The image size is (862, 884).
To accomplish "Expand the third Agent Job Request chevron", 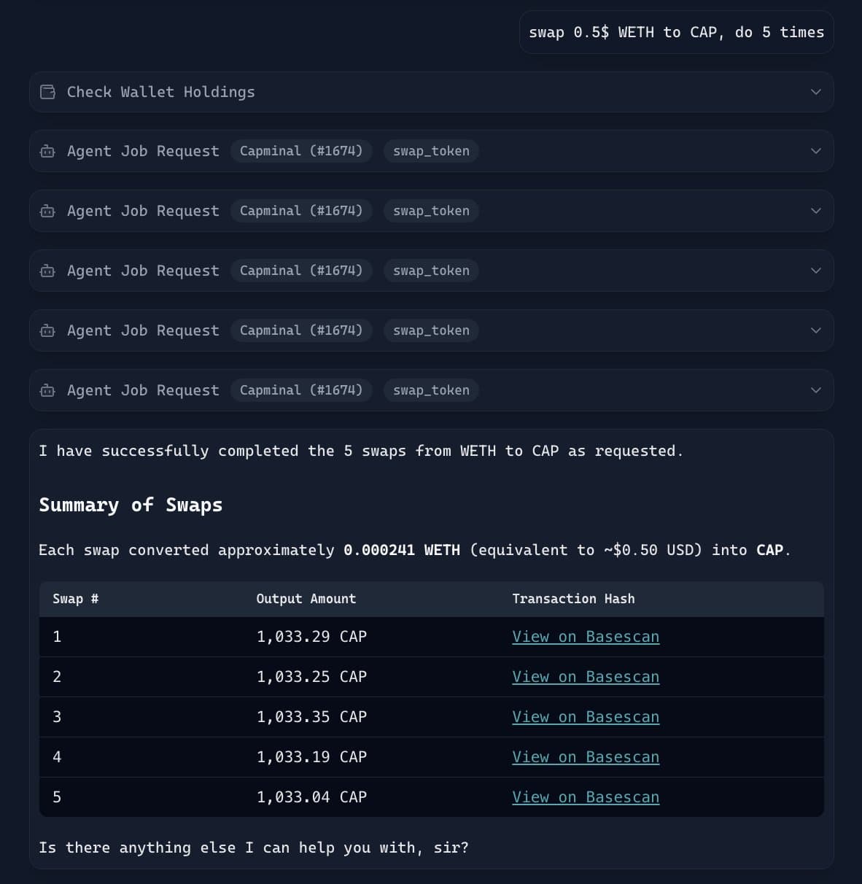I will coord(815,271).
